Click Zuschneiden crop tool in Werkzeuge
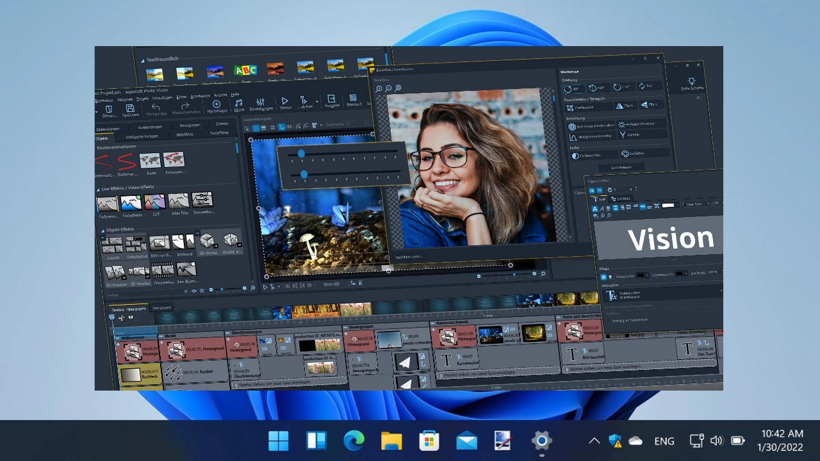The image size is (820, 461). 589,108
